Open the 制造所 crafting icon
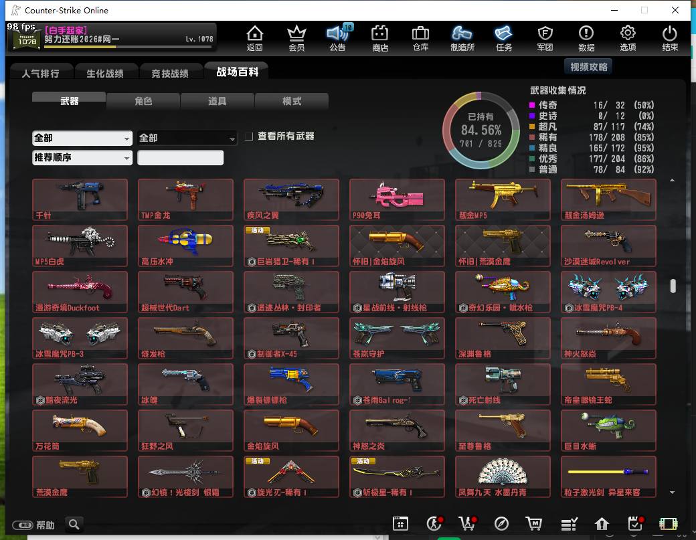This screenshot has height=540, width=696. pos(462,37)
